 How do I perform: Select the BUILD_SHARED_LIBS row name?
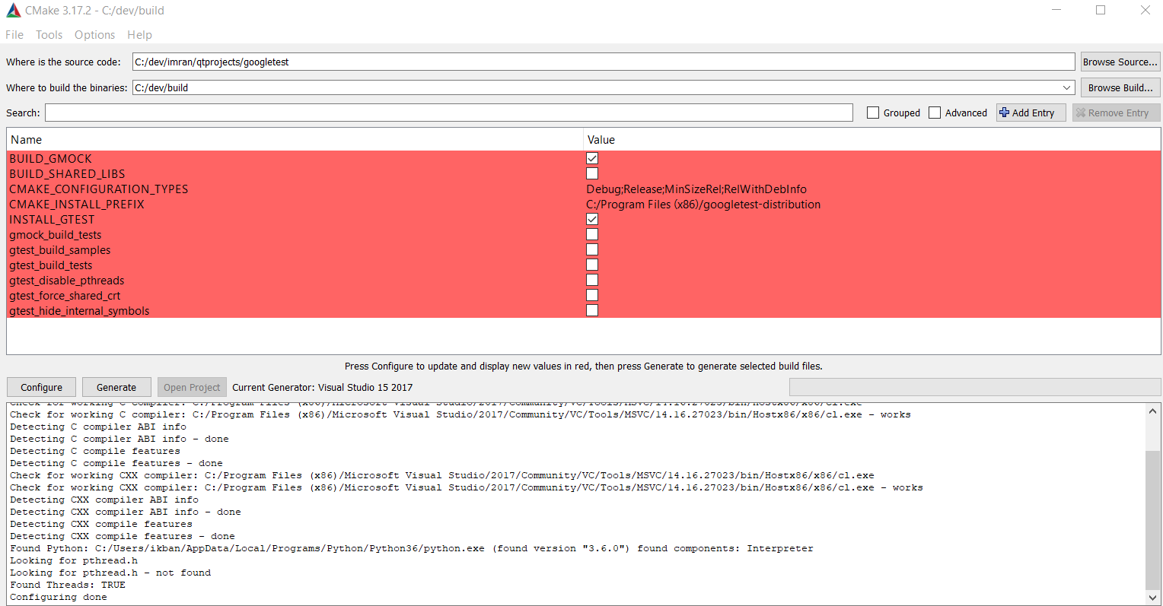67,173
